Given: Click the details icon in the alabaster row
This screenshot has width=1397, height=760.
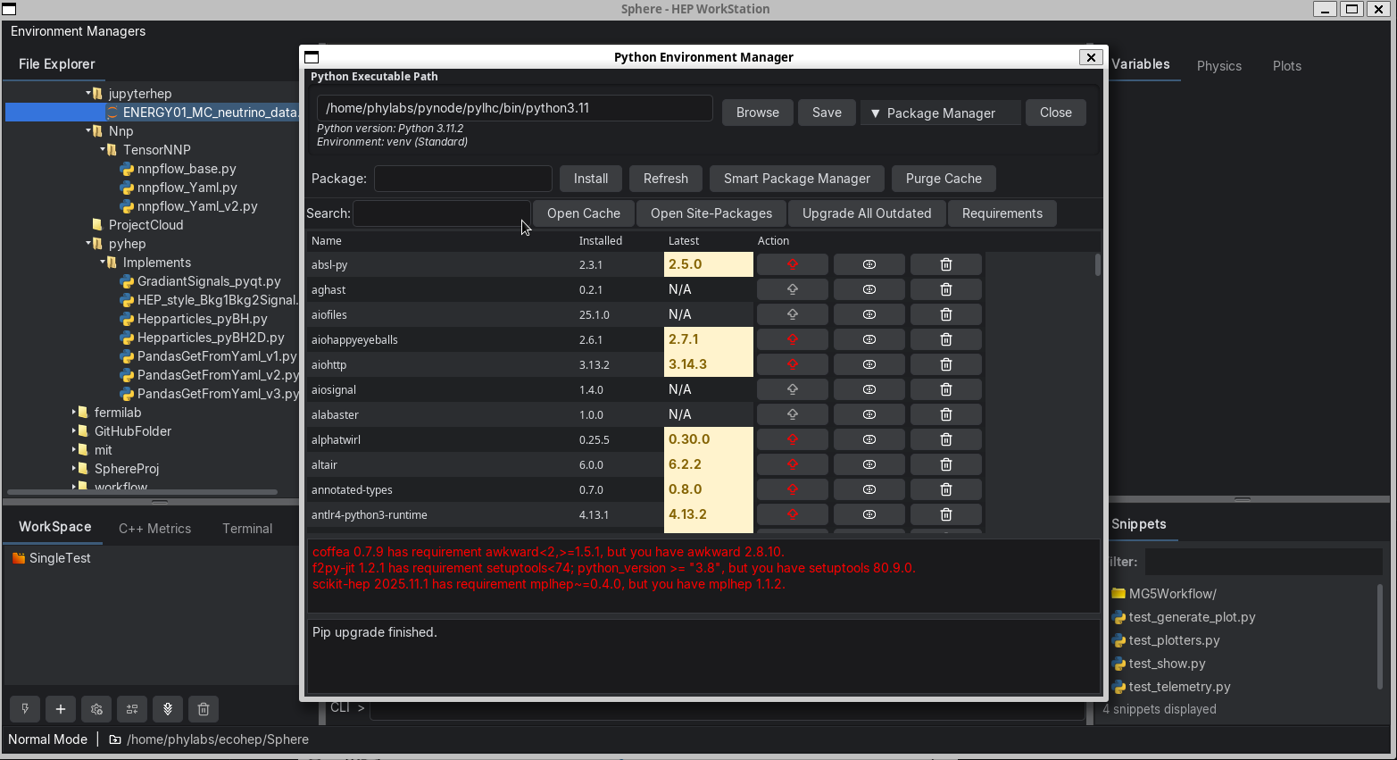Looking at the screenshot, I should pyautogui.click(x=869, y=414).
